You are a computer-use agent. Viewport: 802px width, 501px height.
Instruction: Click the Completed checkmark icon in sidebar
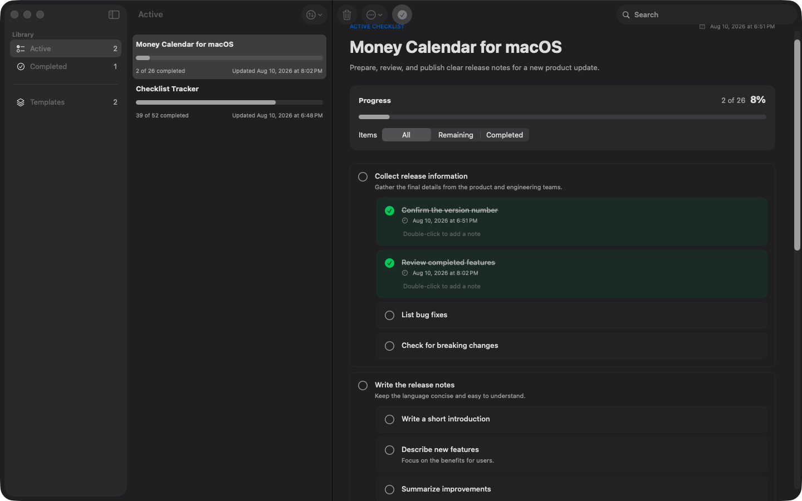tap(21, 66)
